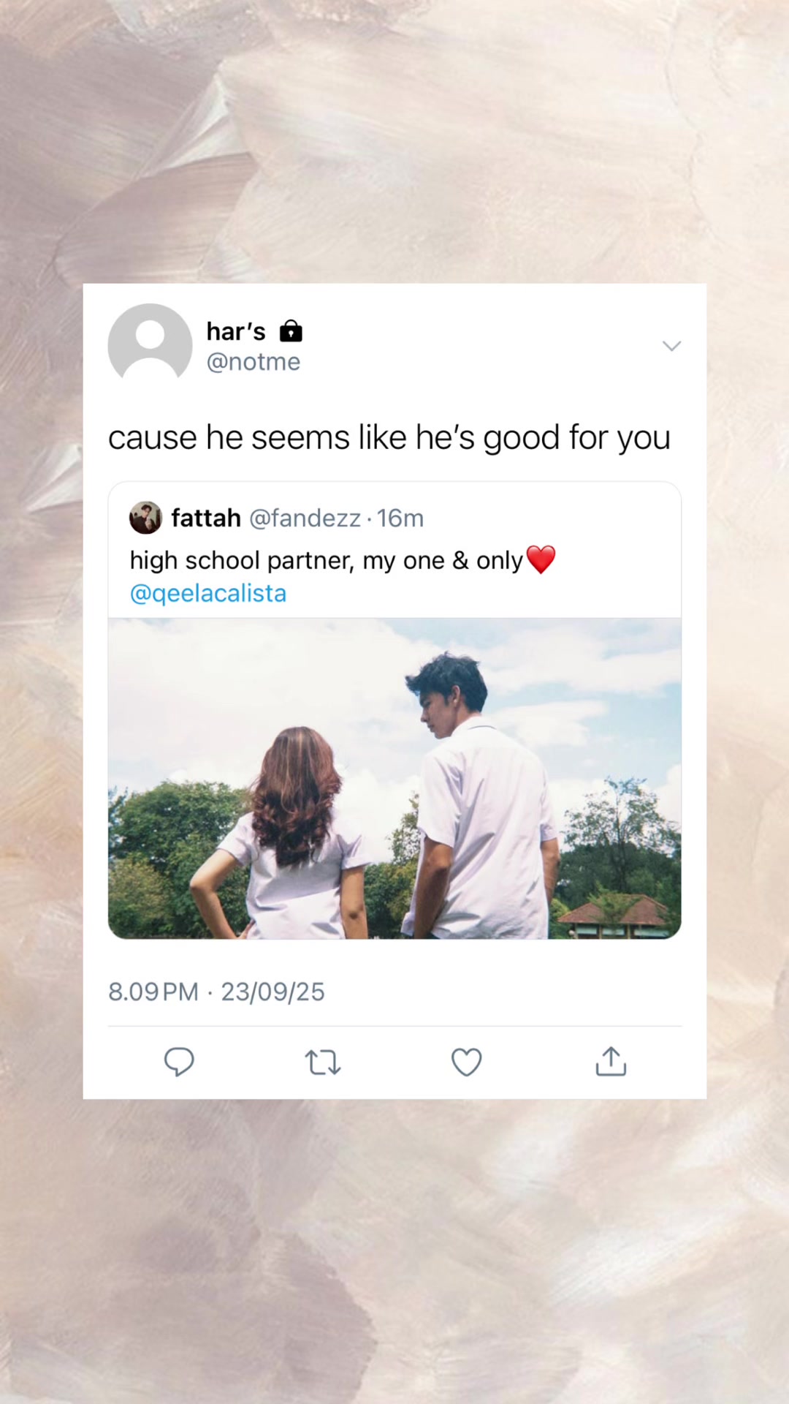Open fattah's small profile picture
Screen dimensions: 789x1404
click(x=145, y=518)
